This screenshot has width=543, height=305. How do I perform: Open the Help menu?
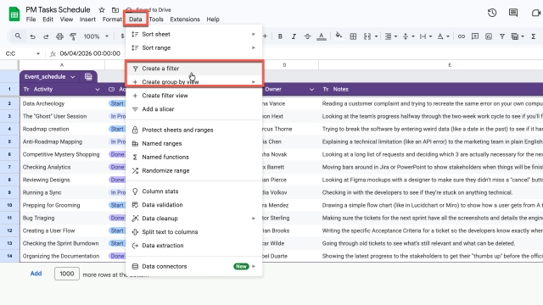pyautogui.click(x=213, y=19)
